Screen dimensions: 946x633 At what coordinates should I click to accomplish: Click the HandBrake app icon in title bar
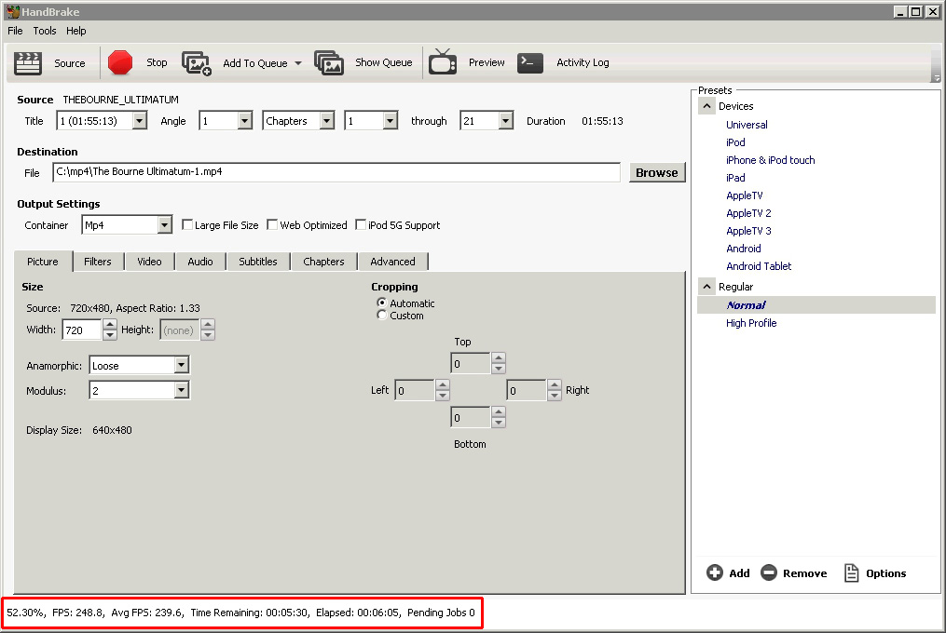point(13,11)
